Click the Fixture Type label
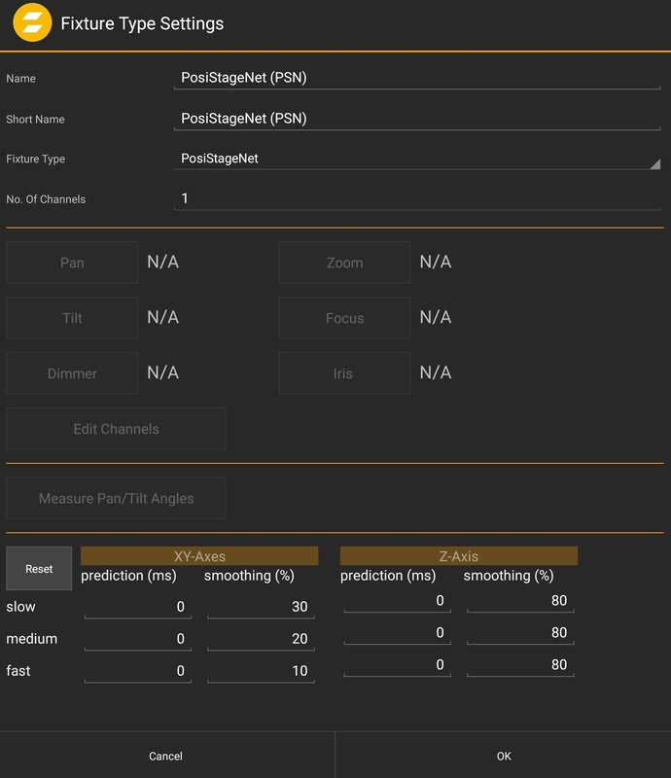This screenshot has width=671, height=778. [x=36, y=159]
